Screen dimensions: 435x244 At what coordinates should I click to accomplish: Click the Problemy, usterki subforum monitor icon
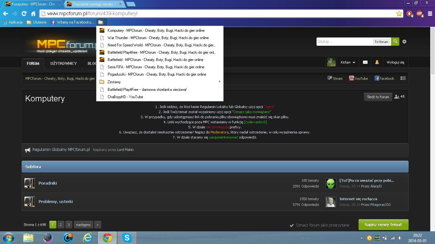(x=30, y=202)
